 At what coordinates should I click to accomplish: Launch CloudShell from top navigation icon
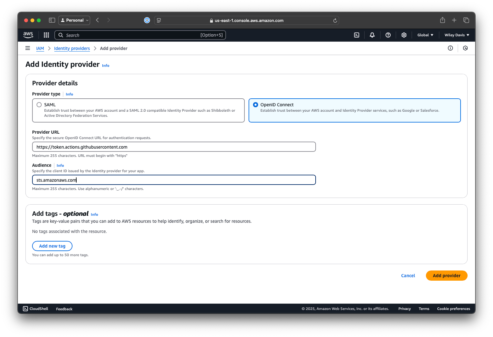pos(357,35)
